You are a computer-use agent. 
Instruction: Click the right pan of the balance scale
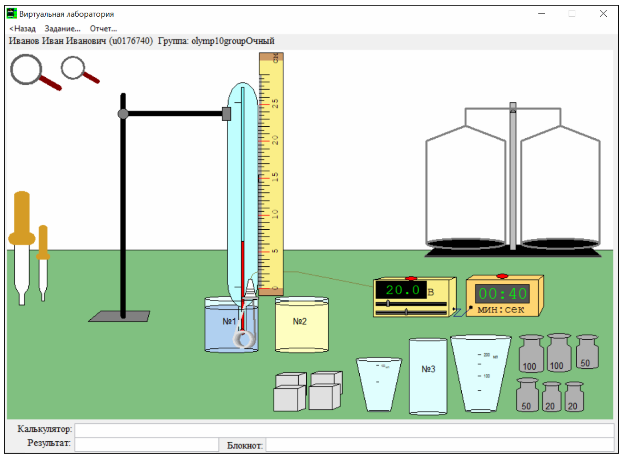(x=560, y=244)
